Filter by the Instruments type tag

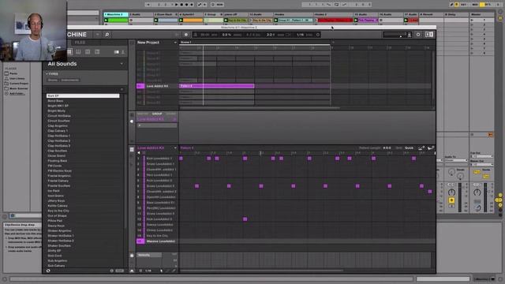tap(69, 80)
